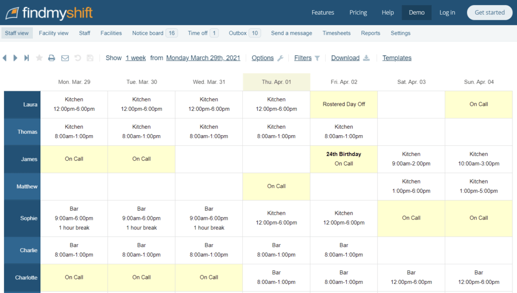Viewport: 517px width, 293px height.
Task: Switch to Facility view tab
Action: point(54,33)
